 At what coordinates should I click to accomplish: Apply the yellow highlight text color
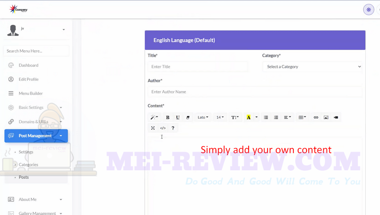249,117
